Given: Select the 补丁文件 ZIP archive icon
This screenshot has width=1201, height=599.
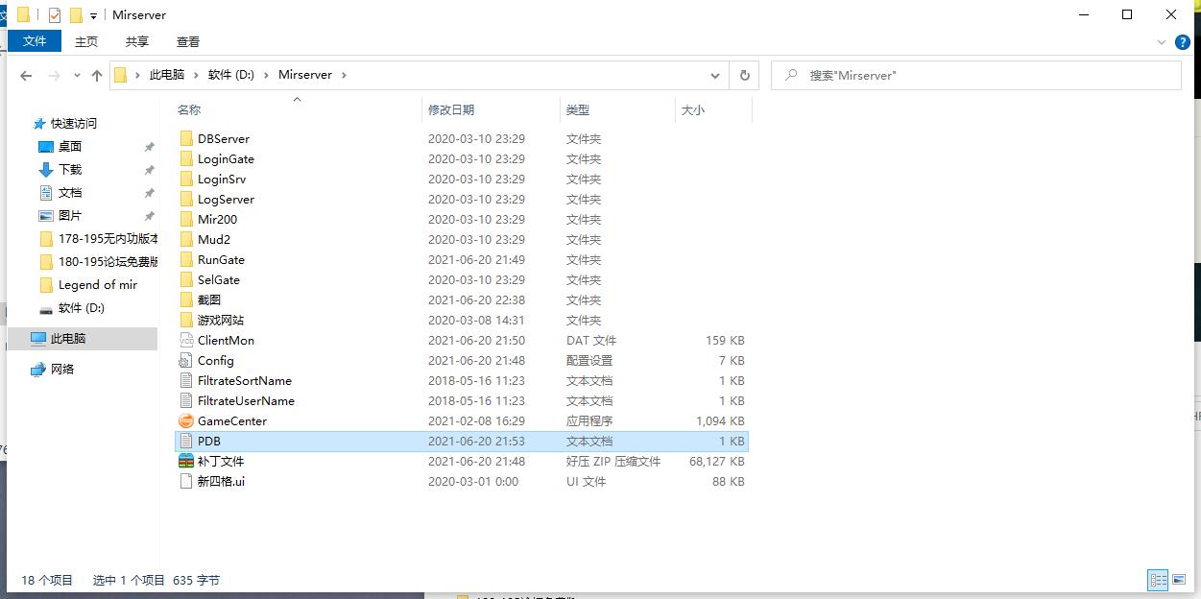Looking at the screenshot, I should 186,462.
